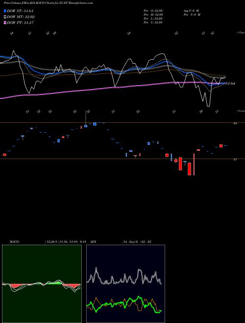Open the dark blue ADX indicator panel

125,284
